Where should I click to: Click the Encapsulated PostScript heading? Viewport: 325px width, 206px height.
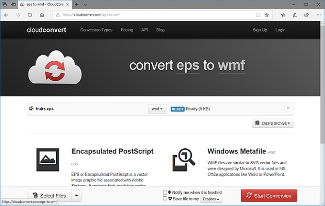(x=112, y=151)
